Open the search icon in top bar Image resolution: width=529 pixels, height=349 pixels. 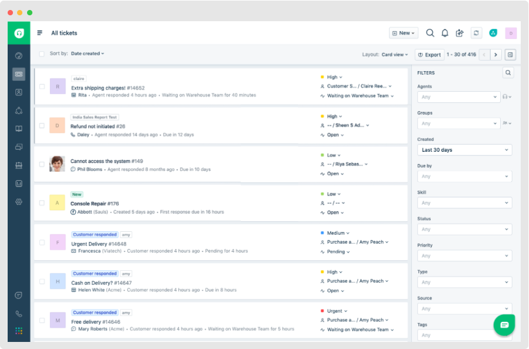[430, 33]
